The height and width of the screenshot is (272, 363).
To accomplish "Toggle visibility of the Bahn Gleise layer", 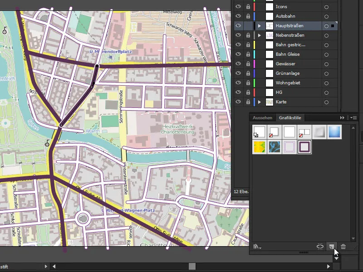I will [238, 54].
